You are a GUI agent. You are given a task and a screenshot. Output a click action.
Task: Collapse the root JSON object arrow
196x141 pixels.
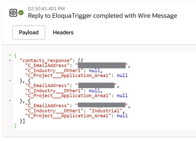(10, 55)
